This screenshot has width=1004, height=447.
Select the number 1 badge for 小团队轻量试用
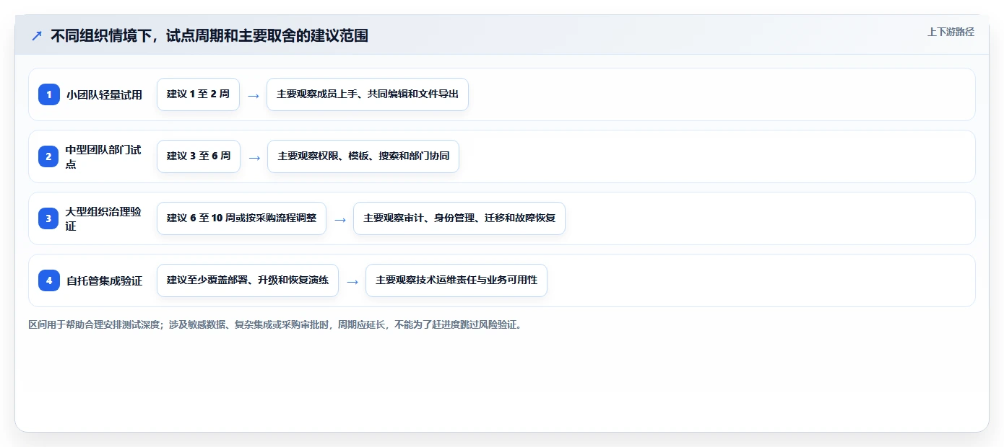pyautogui.click(x=49, y=94)
